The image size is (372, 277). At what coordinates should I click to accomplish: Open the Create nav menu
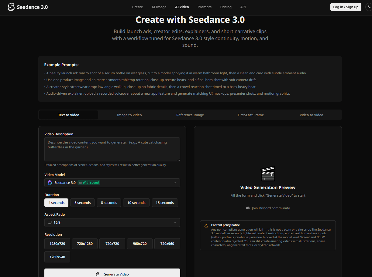[x=137, y=7]
